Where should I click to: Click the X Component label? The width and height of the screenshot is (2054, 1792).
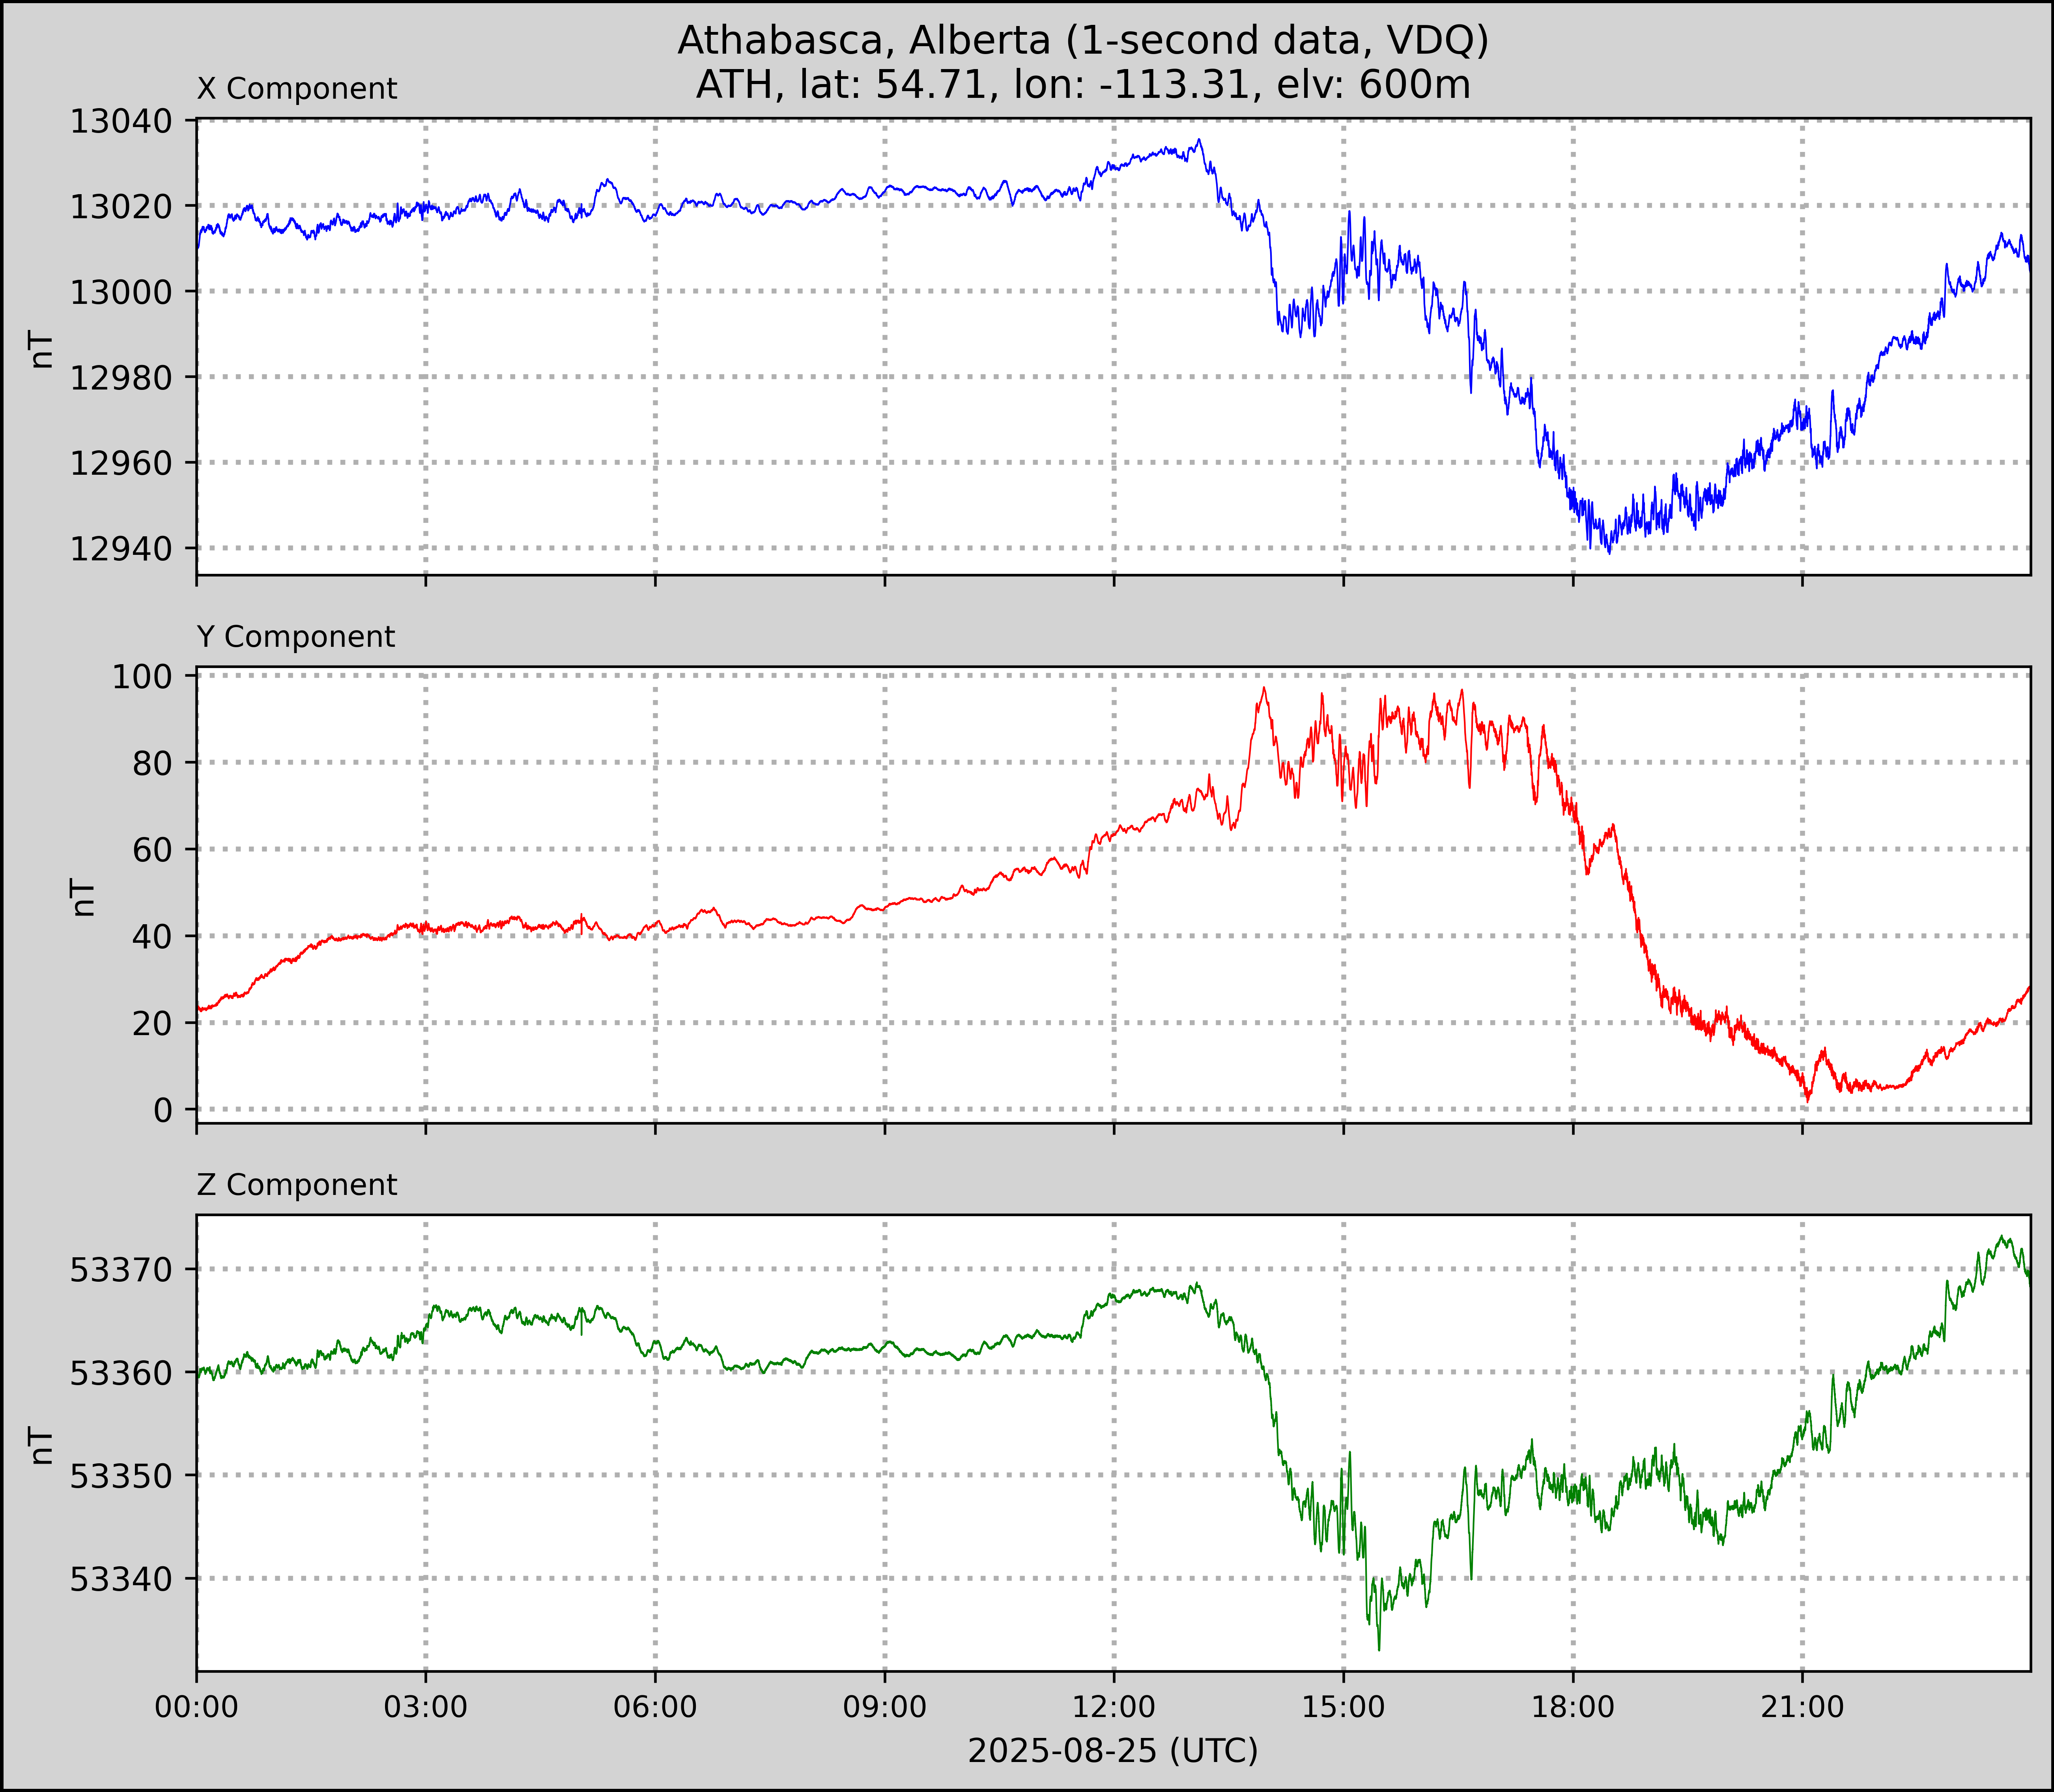pyautogui.click(x=297, y=89)
